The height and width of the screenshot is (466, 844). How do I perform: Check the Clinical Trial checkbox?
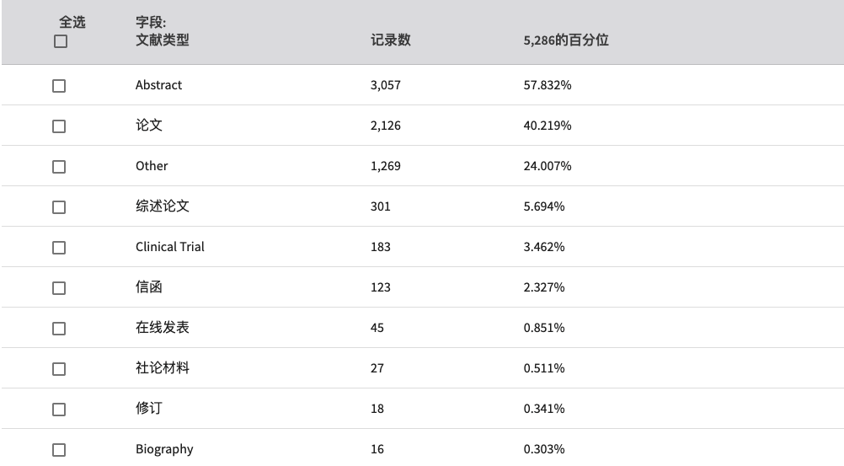[x=59, y=248]
